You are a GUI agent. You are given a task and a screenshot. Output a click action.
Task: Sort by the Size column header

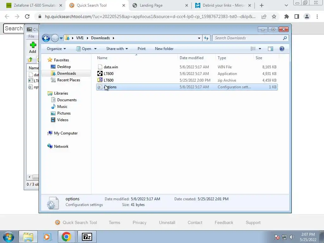pos(259,58)
